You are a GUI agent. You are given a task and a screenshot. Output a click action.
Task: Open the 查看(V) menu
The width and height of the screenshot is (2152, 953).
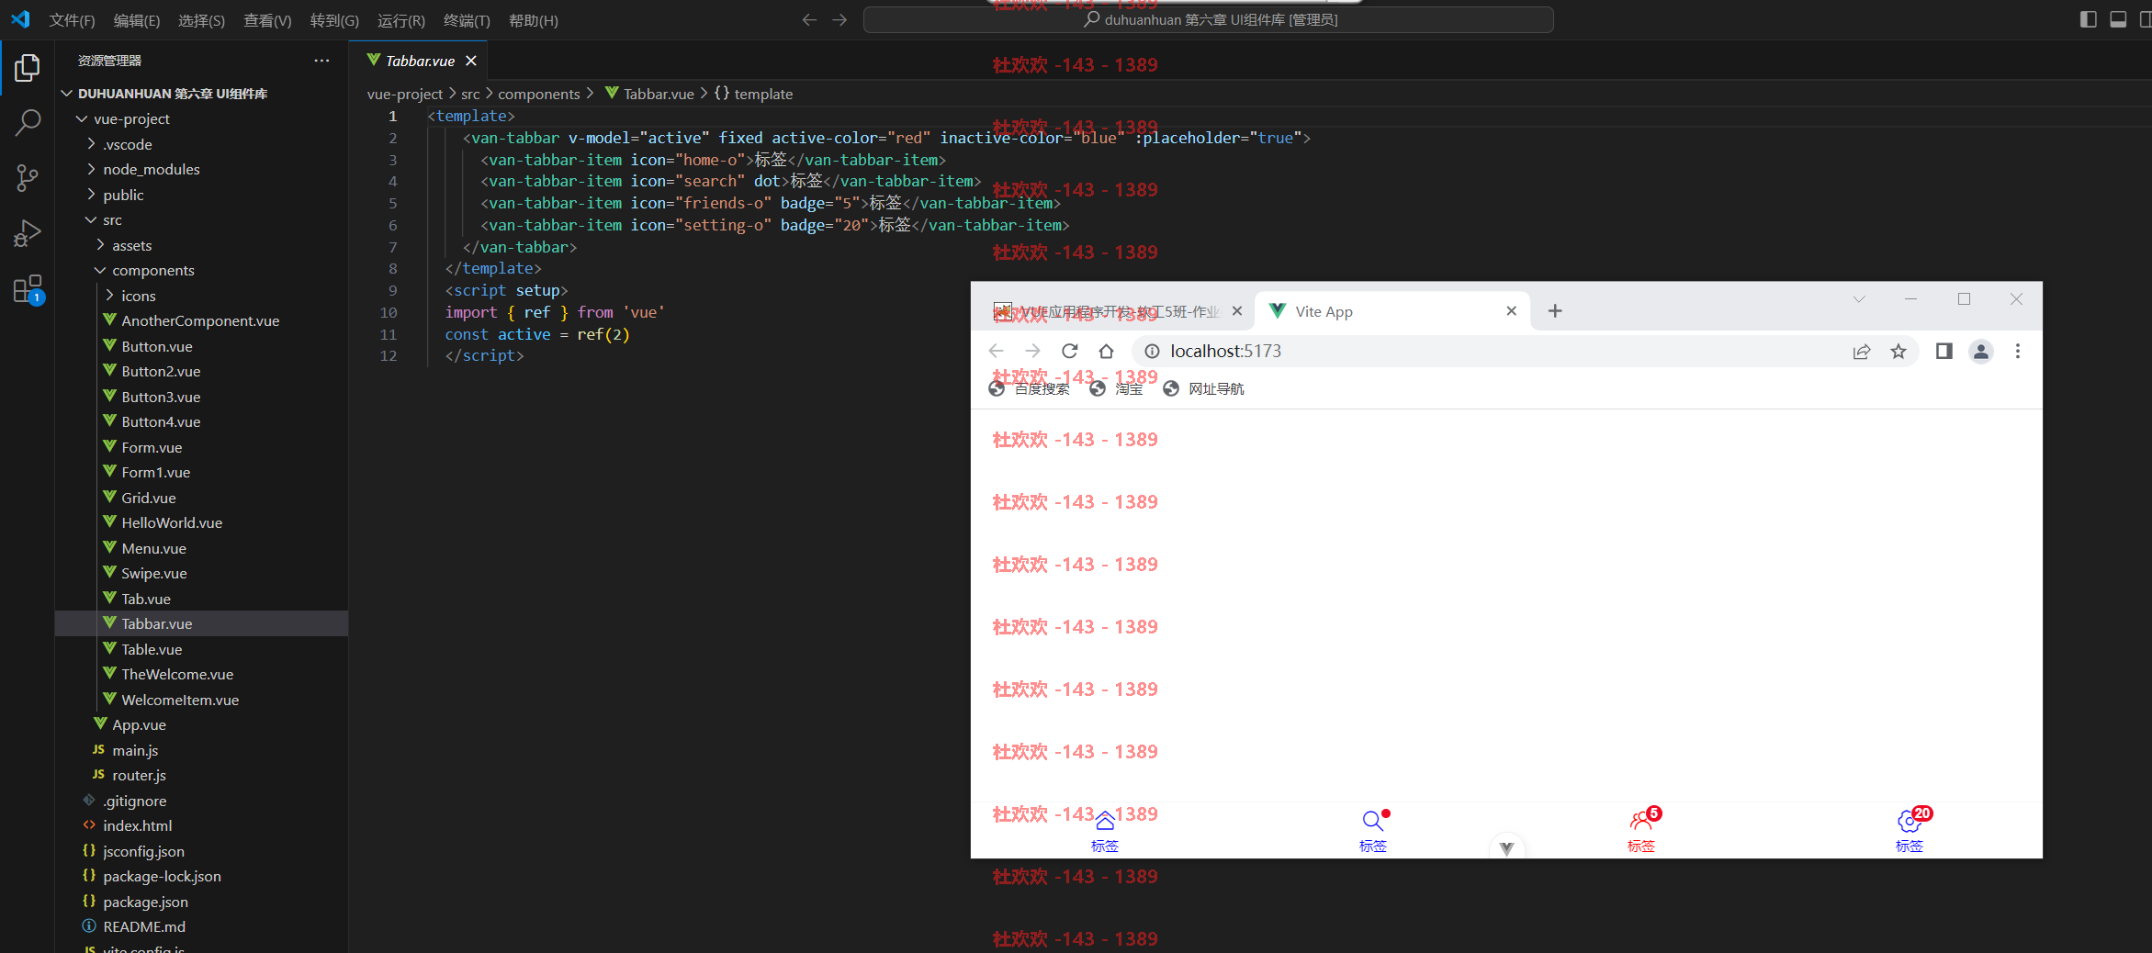click(267, 20)
